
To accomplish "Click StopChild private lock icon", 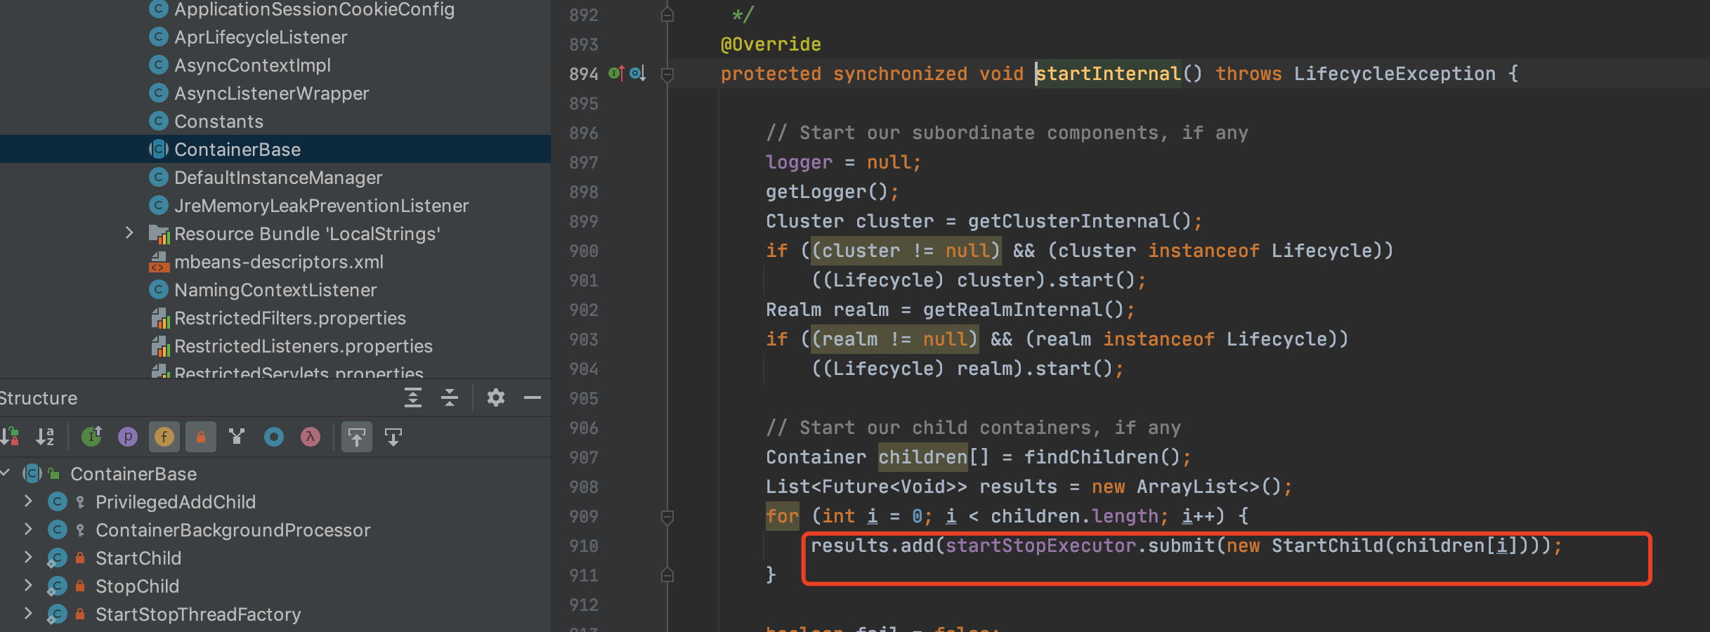I will tap(80, 585).
